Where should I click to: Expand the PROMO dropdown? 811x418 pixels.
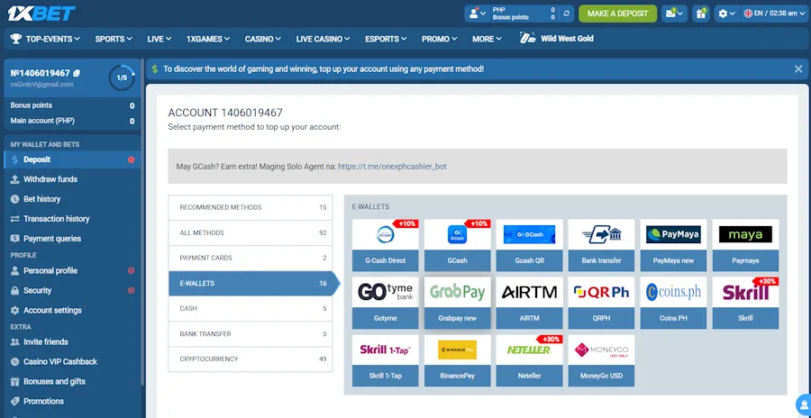[x=440, y=39]
